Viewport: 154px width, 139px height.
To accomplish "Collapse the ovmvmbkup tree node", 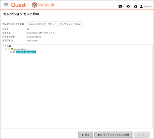I will click(x=6, y=49).
